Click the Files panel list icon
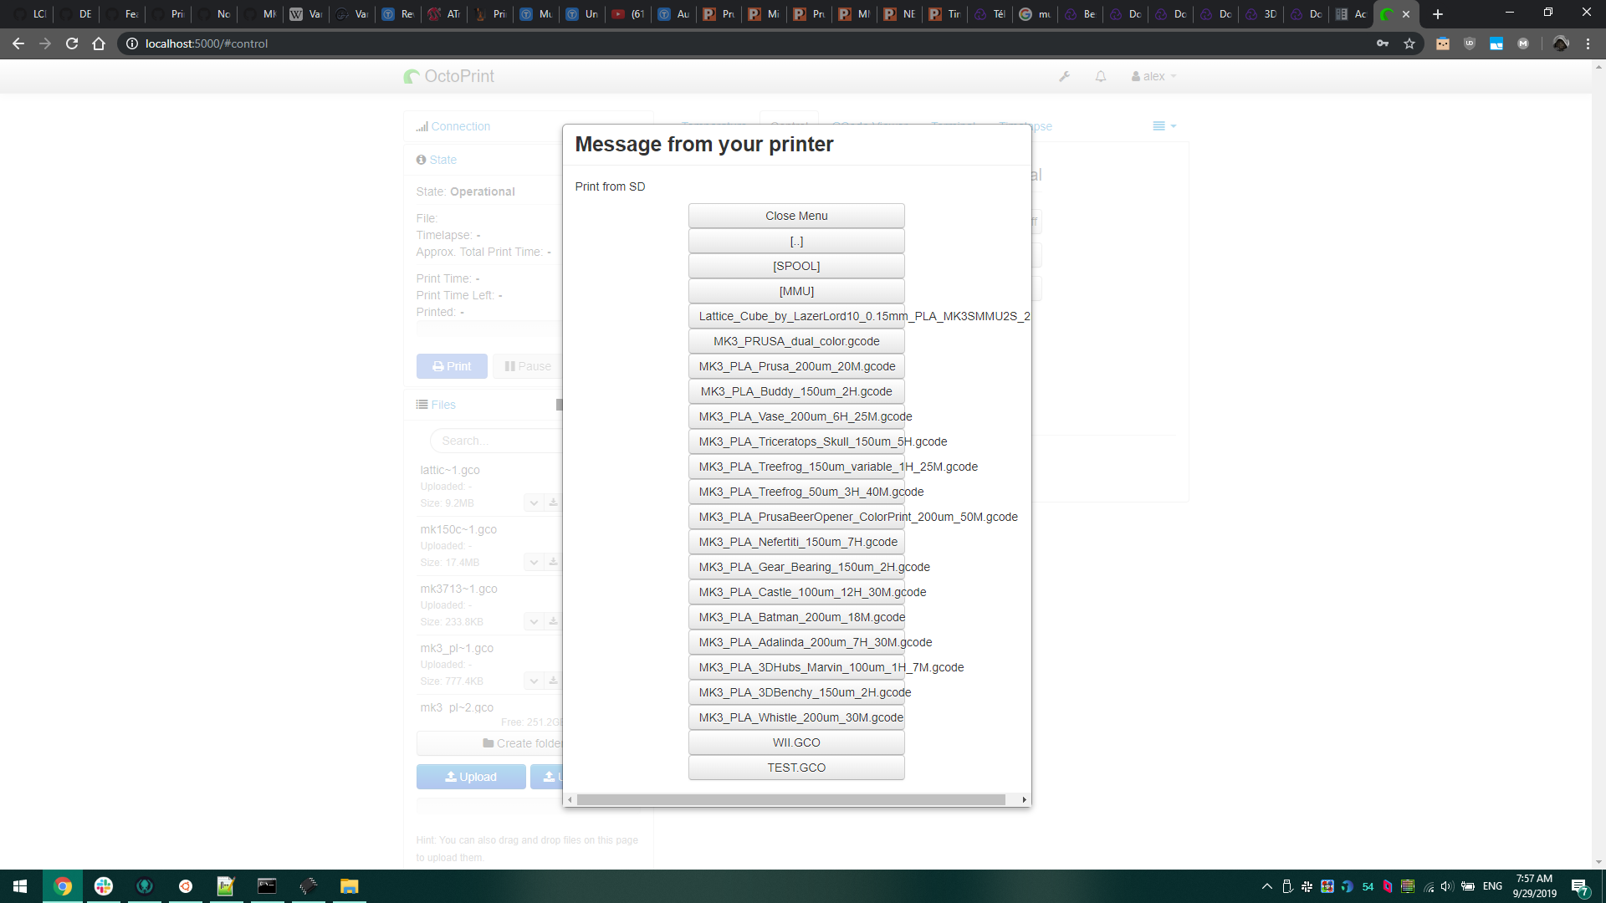1606x903 pixels. click(x=421, y=404)
